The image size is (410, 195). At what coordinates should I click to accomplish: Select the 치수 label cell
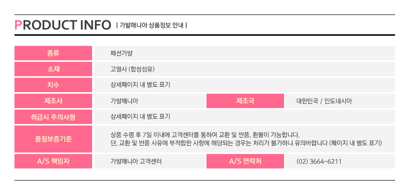click(53, 85)
